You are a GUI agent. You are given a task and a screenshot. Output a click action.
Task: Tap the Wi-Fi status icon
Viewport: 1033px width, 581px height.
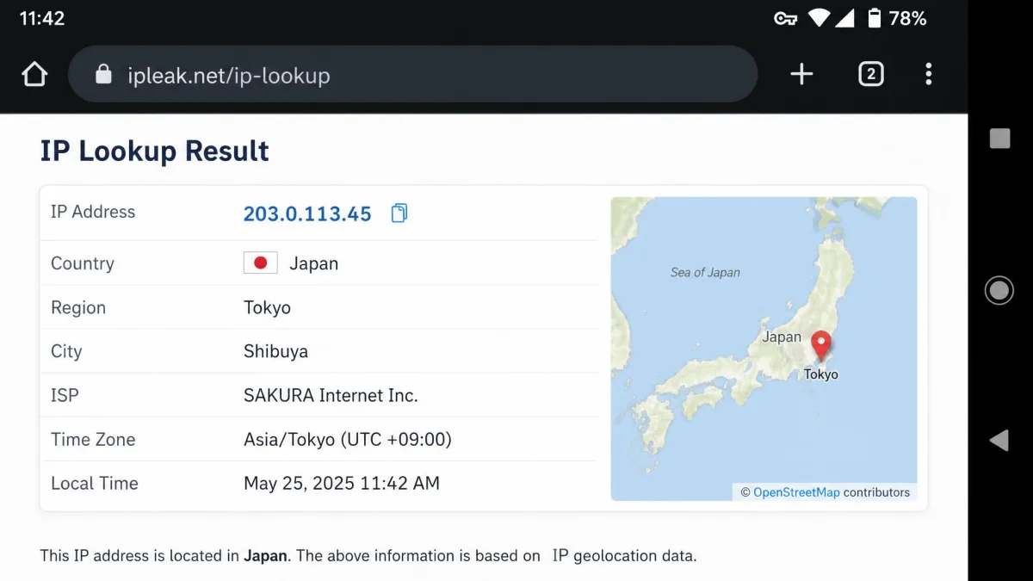pyautogui.click(x=820, y=18)
